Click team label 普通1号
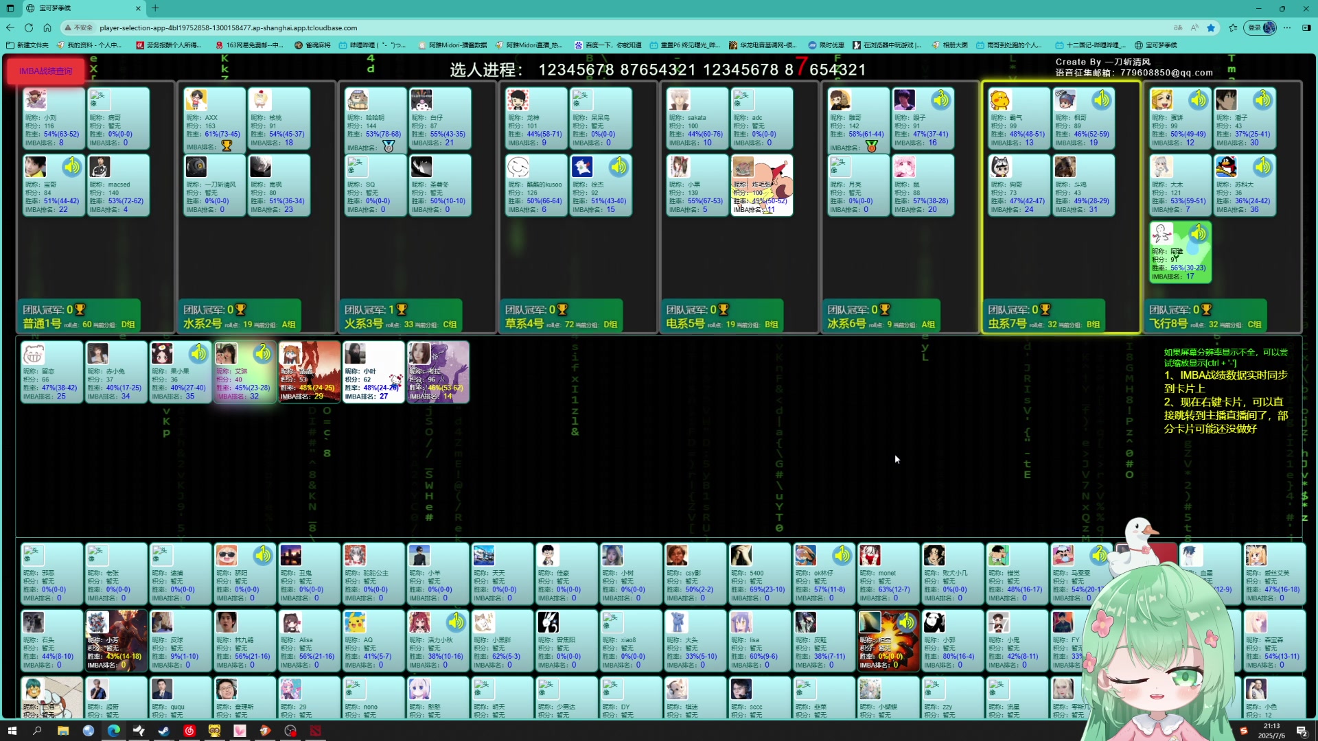 tap(42, 324)
